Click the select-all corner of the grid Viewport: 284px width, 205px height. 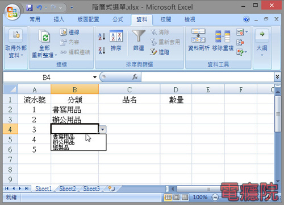11,89
